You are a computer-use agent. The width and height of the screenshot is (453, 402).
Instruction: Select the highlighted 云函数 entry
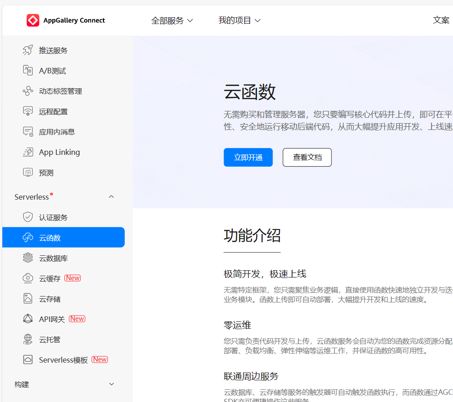[63, 237]
